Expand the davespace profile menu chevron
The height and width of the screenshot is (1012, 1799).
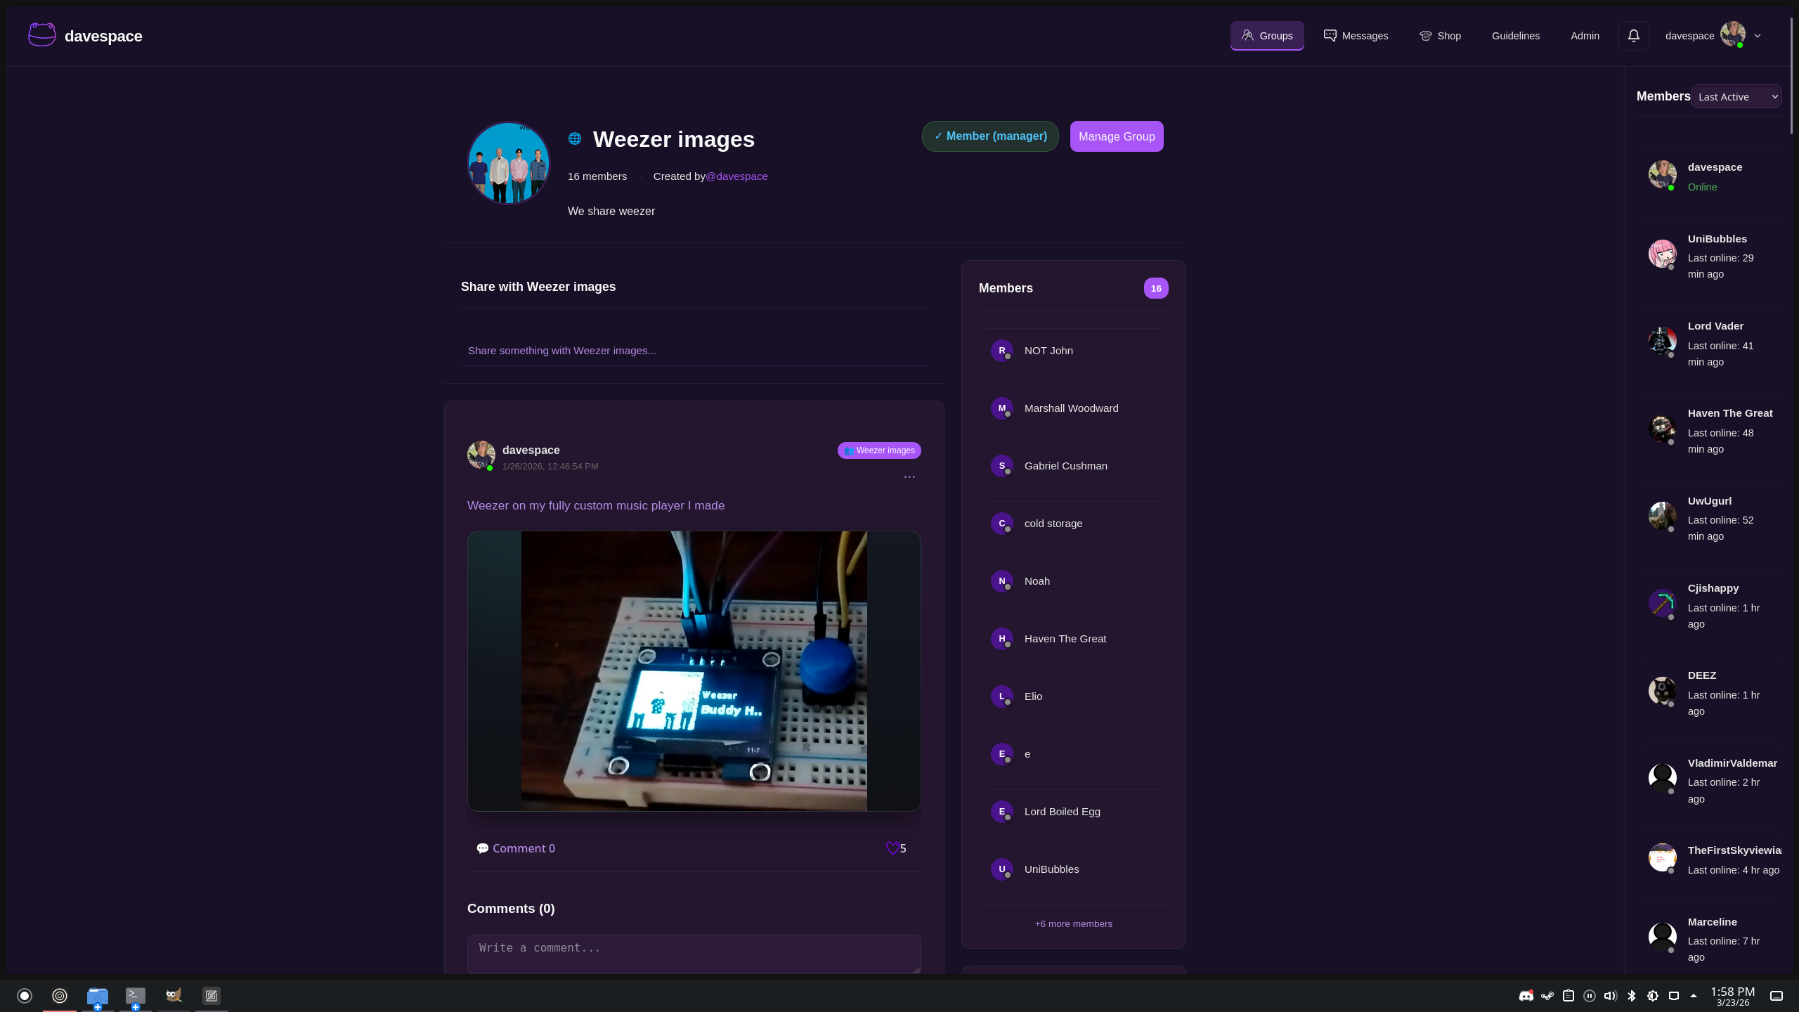(x=1758, y=36)
